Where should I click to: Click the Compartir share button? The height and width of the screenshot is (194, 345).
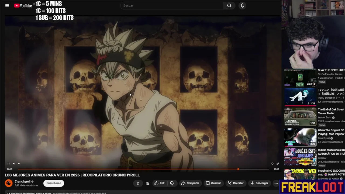(190, 183)
